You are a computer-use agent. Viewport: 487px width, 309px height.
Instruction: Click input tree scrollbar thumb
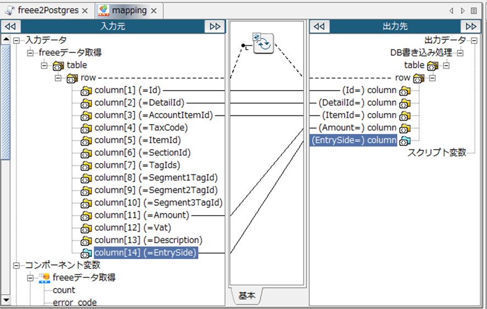[x=5, y=102]
